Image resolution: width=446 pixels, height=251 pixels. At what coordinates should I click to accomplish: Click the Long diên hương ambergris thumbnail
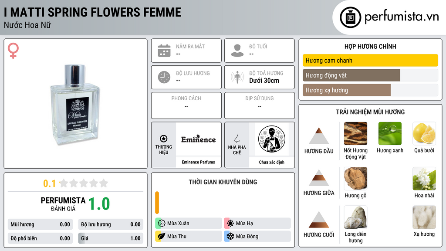click(355, 217)
